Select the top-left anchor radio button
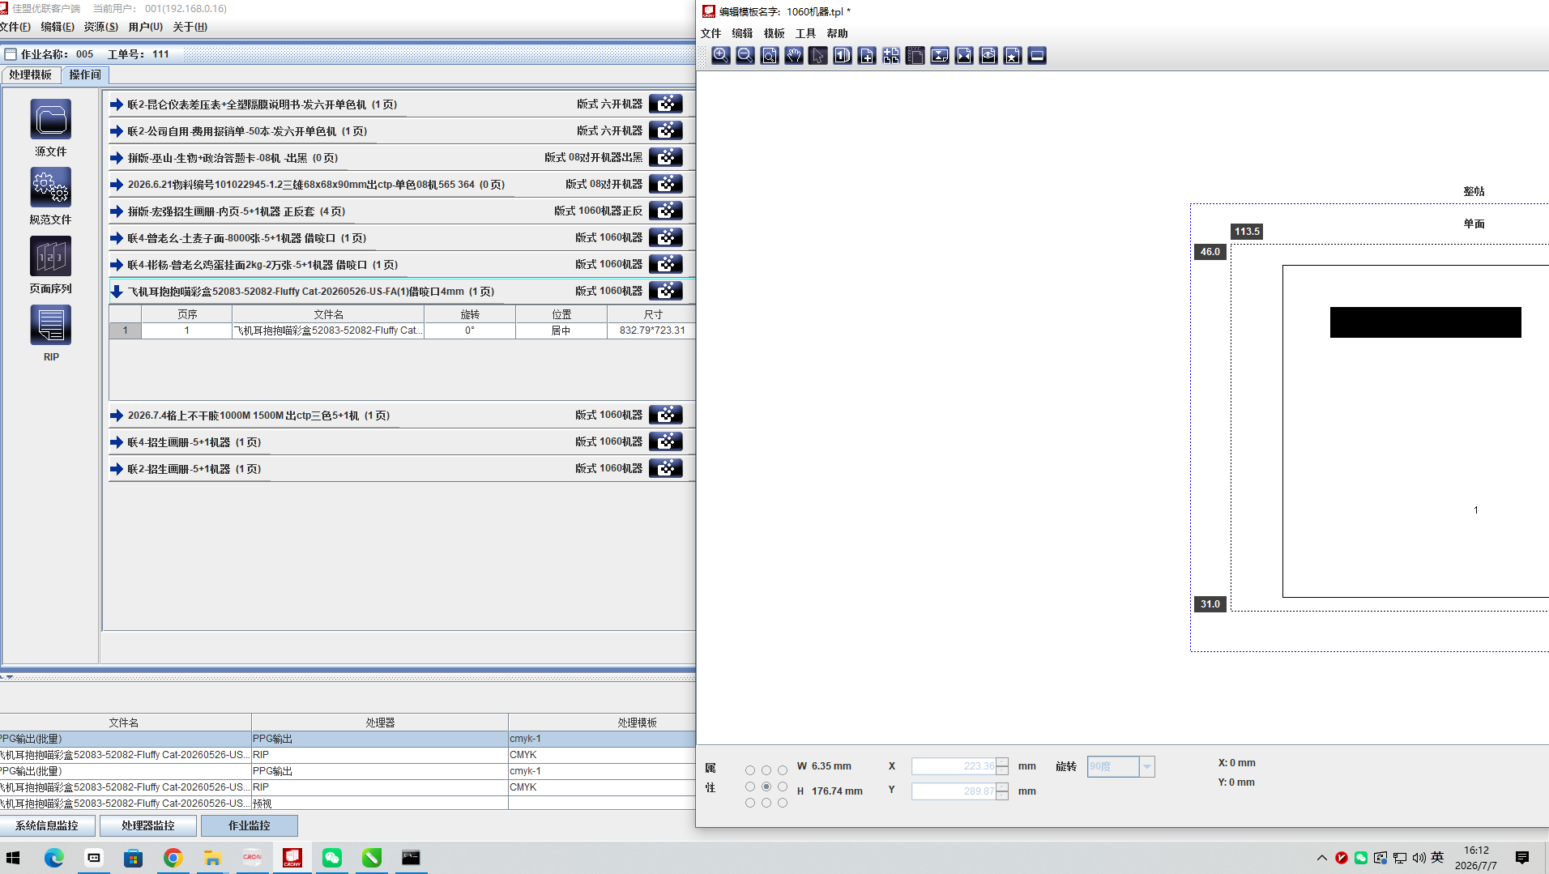 click(749, 770)
